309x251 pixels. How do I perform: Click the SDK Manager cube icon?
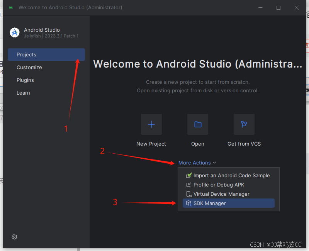pyautogui.click(x=189, y=203)
